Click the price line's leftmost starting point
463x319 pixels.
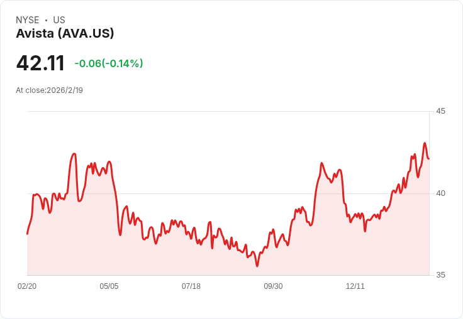(27, 234)
